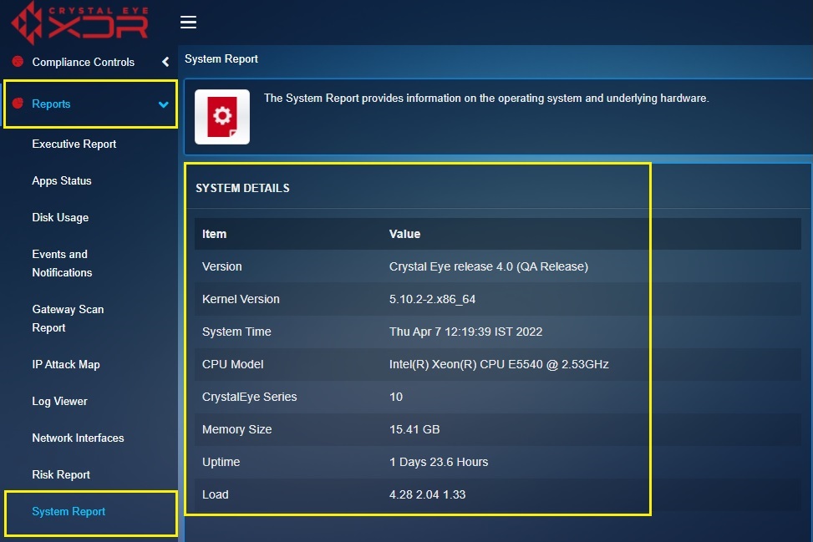Select kernel value 5.10.2-2.x86_64
813x542 pixels.
coord(433,299)
